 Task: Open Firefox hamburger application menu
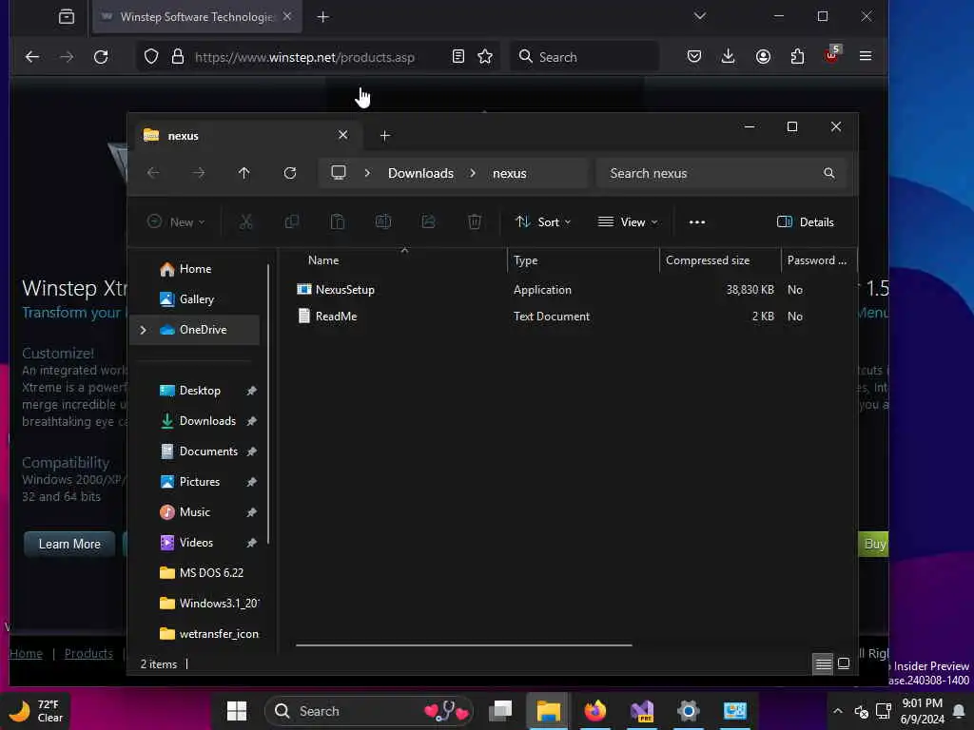[866, 56]
